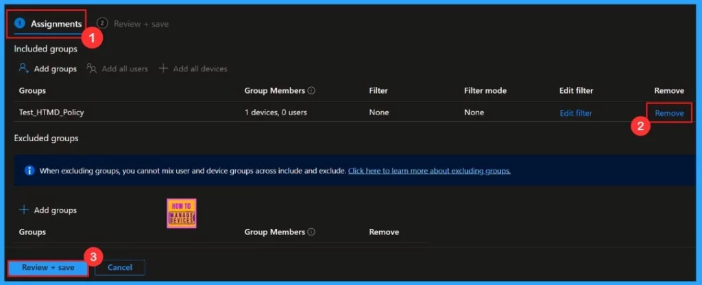Click the plus icon beside excluded Add groups

[x=24, y=210]
